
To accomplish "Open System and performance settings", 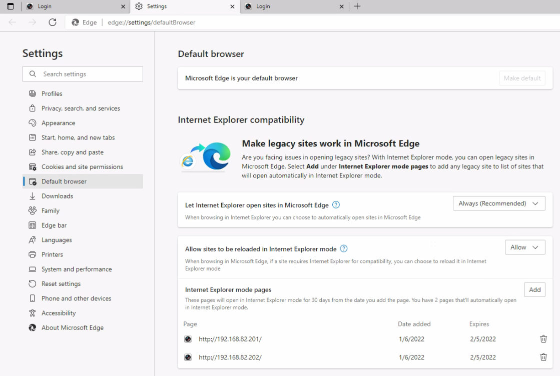I will (x=77, y=269).
